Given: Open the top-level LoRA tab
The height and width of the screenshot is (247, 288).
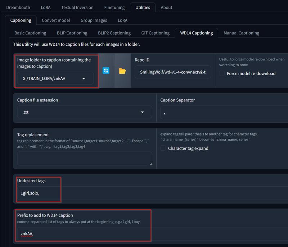Looking at the screenshot, I should (46, 7).
